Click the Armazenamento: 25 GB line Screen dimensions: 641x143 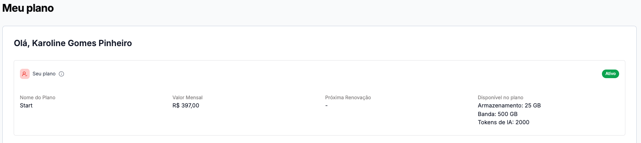point(509,105)
